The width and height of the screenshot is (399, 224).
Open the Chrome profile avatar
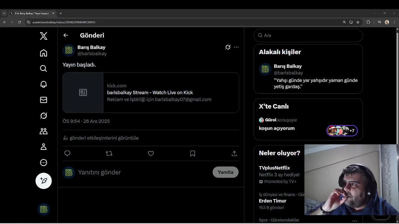(387, 22)
